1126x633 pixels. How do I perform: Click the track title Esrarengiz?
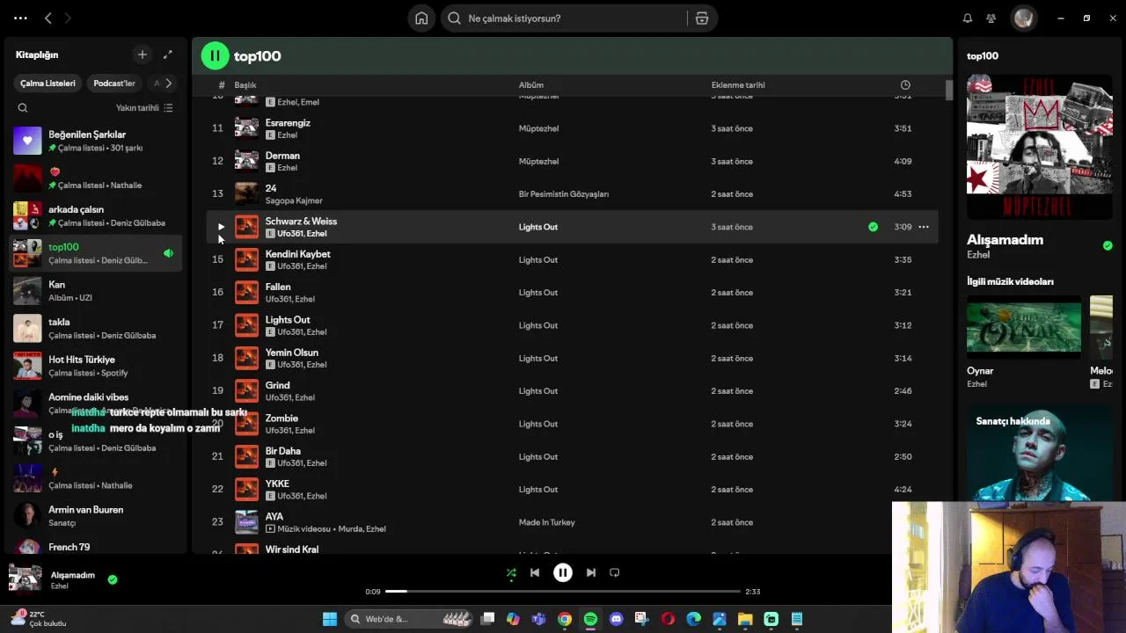288,123
